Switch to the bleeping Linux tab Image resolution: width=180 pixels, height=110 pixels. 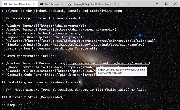pos(92,4)
